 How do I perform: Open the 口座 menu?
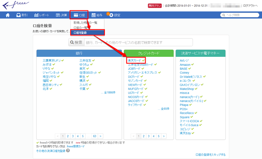tap(79, 15)
